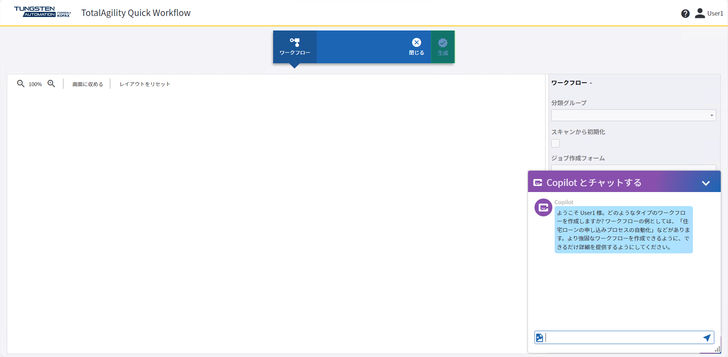Image resolution: width=728 pixels, height=357 pixels.
Task: Open help via the question mark icon
Action: point(685,13)
